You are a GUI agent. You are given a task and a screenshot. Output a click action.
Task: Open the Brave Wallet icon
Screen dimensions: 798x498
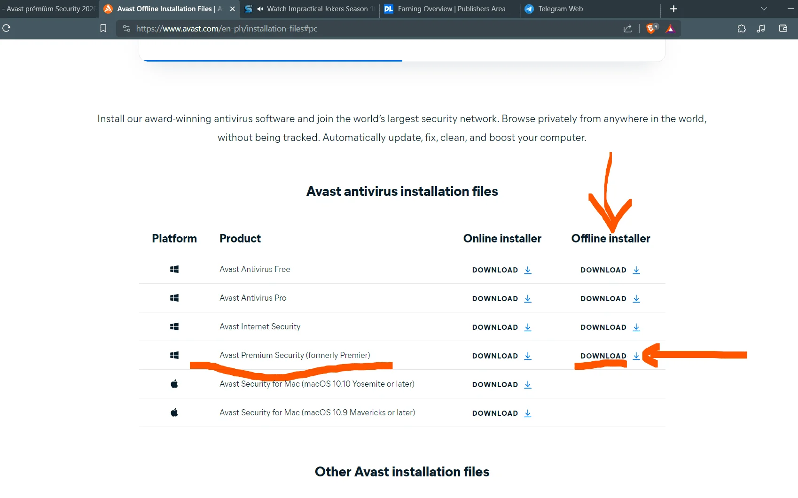click(783, 29)
